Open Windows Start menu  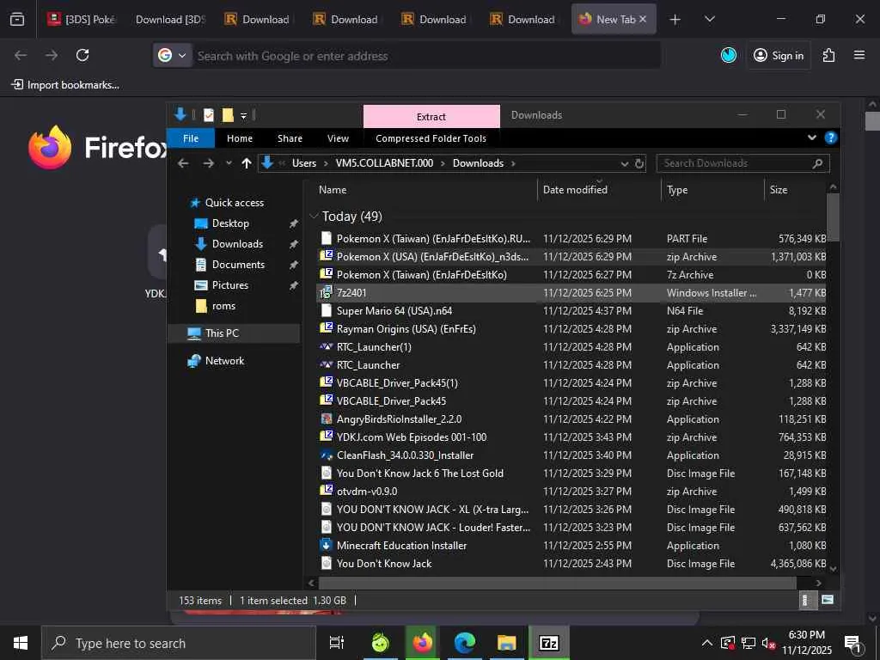click(21, 643)
